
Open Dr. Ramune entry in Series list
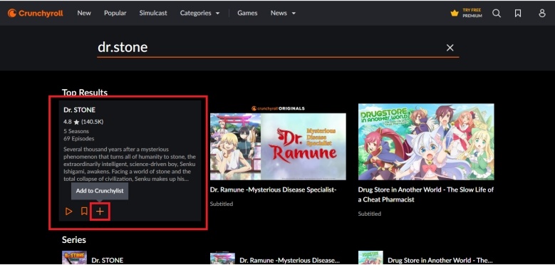tap(289, 260)
